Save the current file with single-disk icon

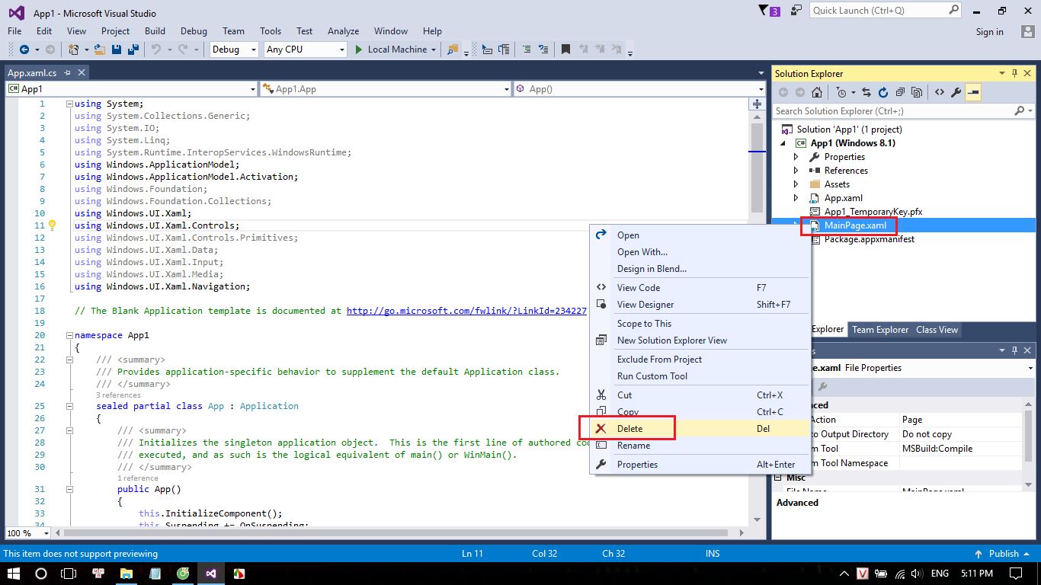[117, 50]
